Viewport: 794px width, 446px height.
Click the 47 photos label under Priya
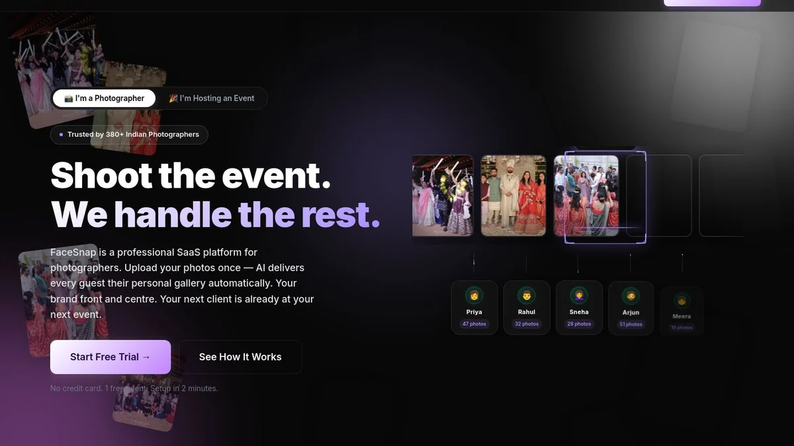point(474,324)
